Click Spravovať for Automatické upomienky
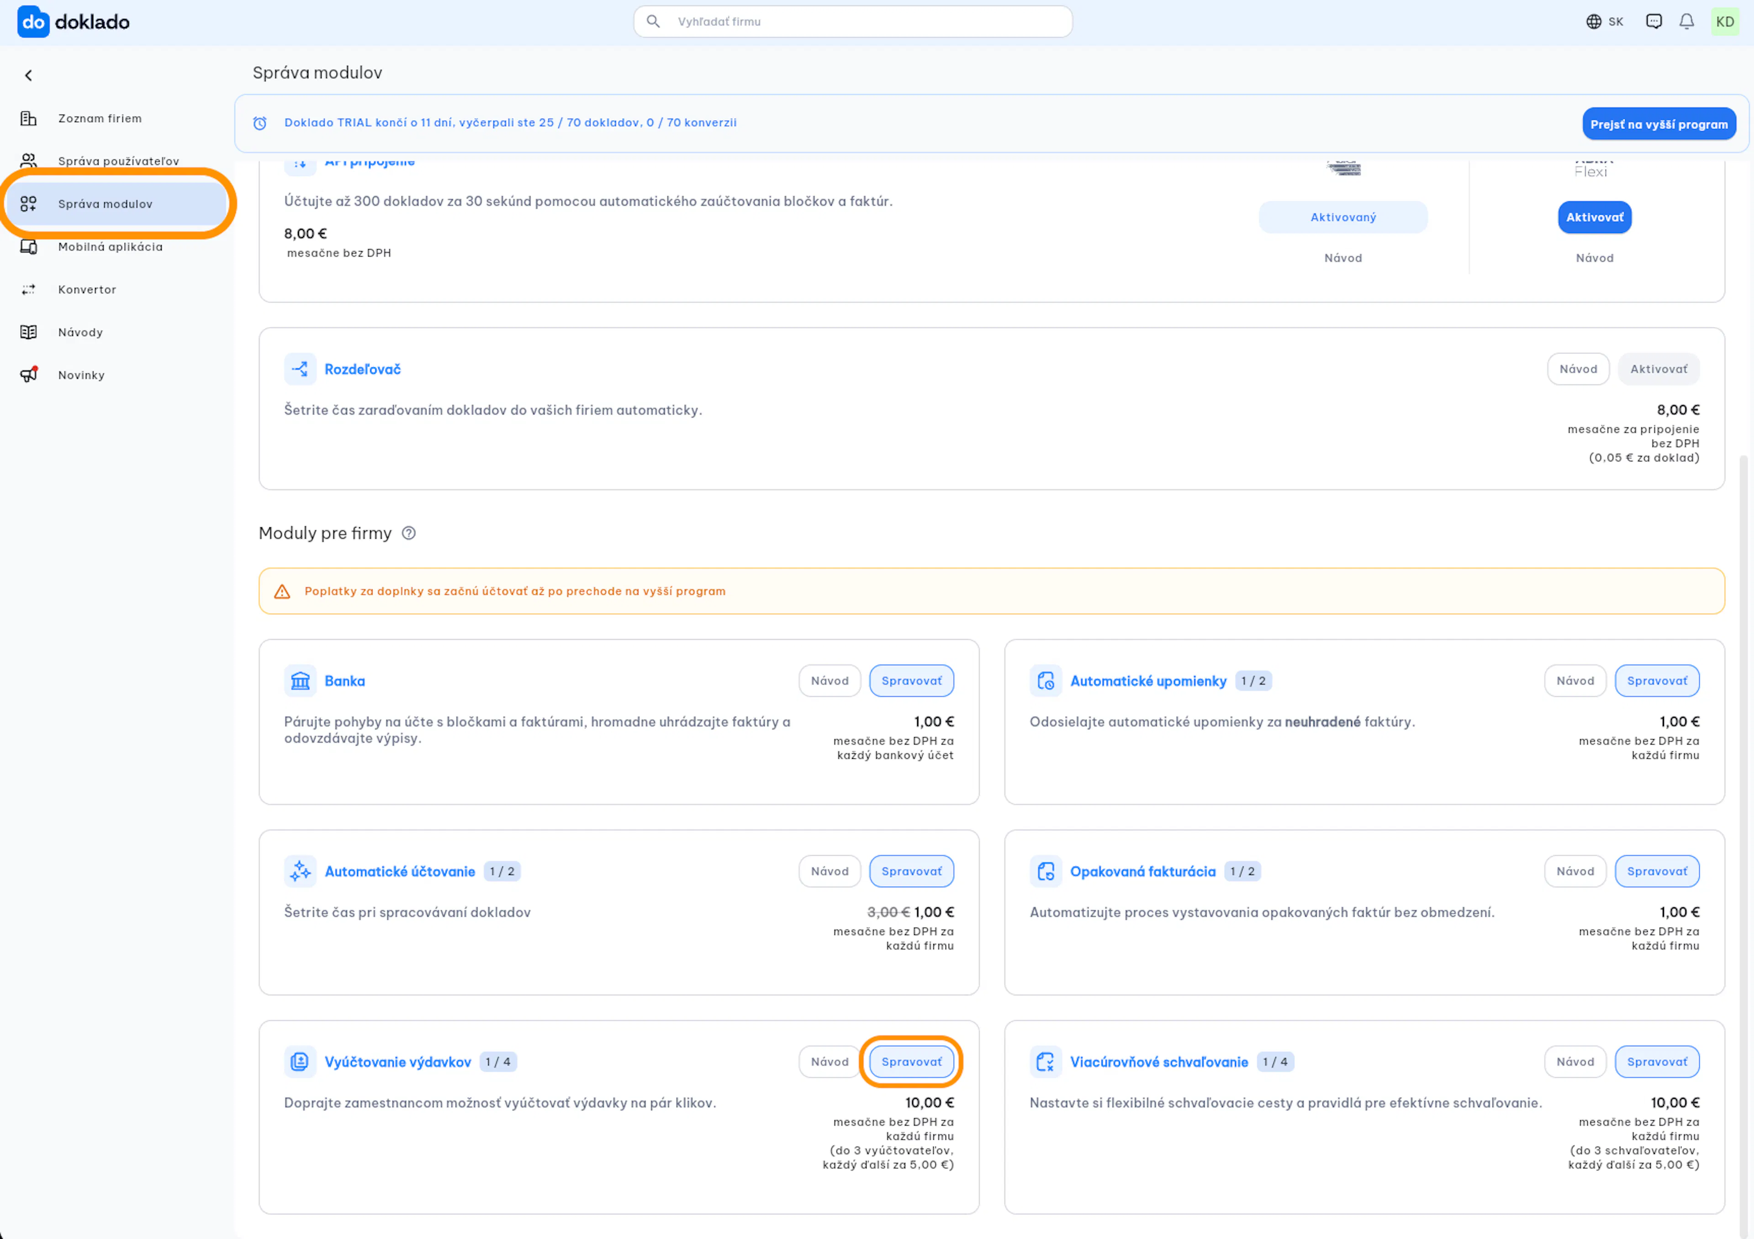Image resolution: width=1754 pixels, height=1239 pixels. point(1657,681)
